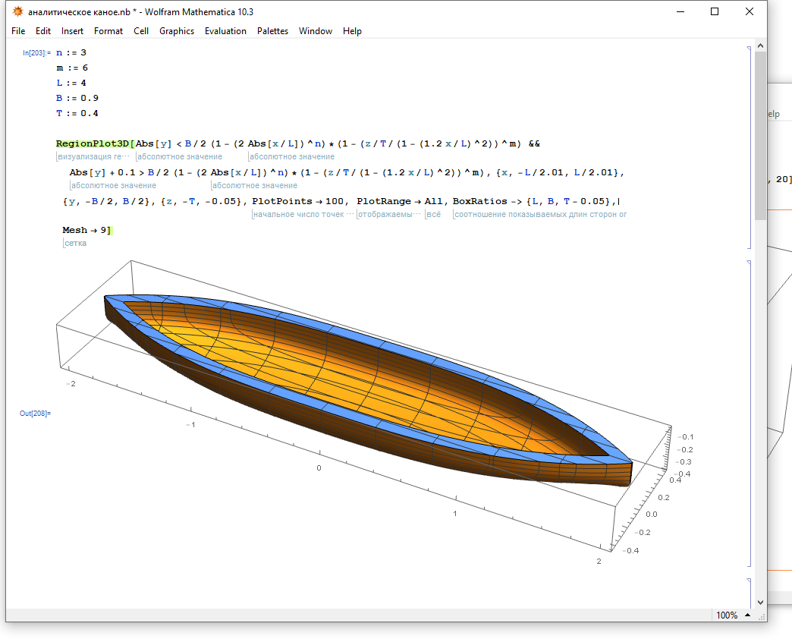Click the vertical scrollbar thumb
Image resolution: width=792 pixels, height=639 pixels.
pyautogui.click(x=760, y=137)
